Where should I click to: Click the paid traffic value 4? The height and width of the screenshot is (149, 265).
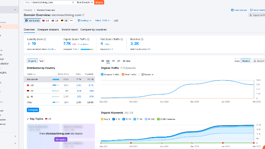click(x=102, y=44)
